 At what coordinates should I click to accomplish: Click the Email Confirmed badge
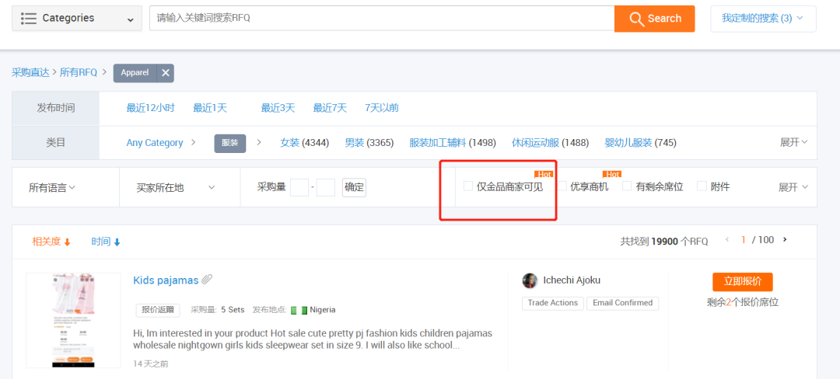point(622,303)
